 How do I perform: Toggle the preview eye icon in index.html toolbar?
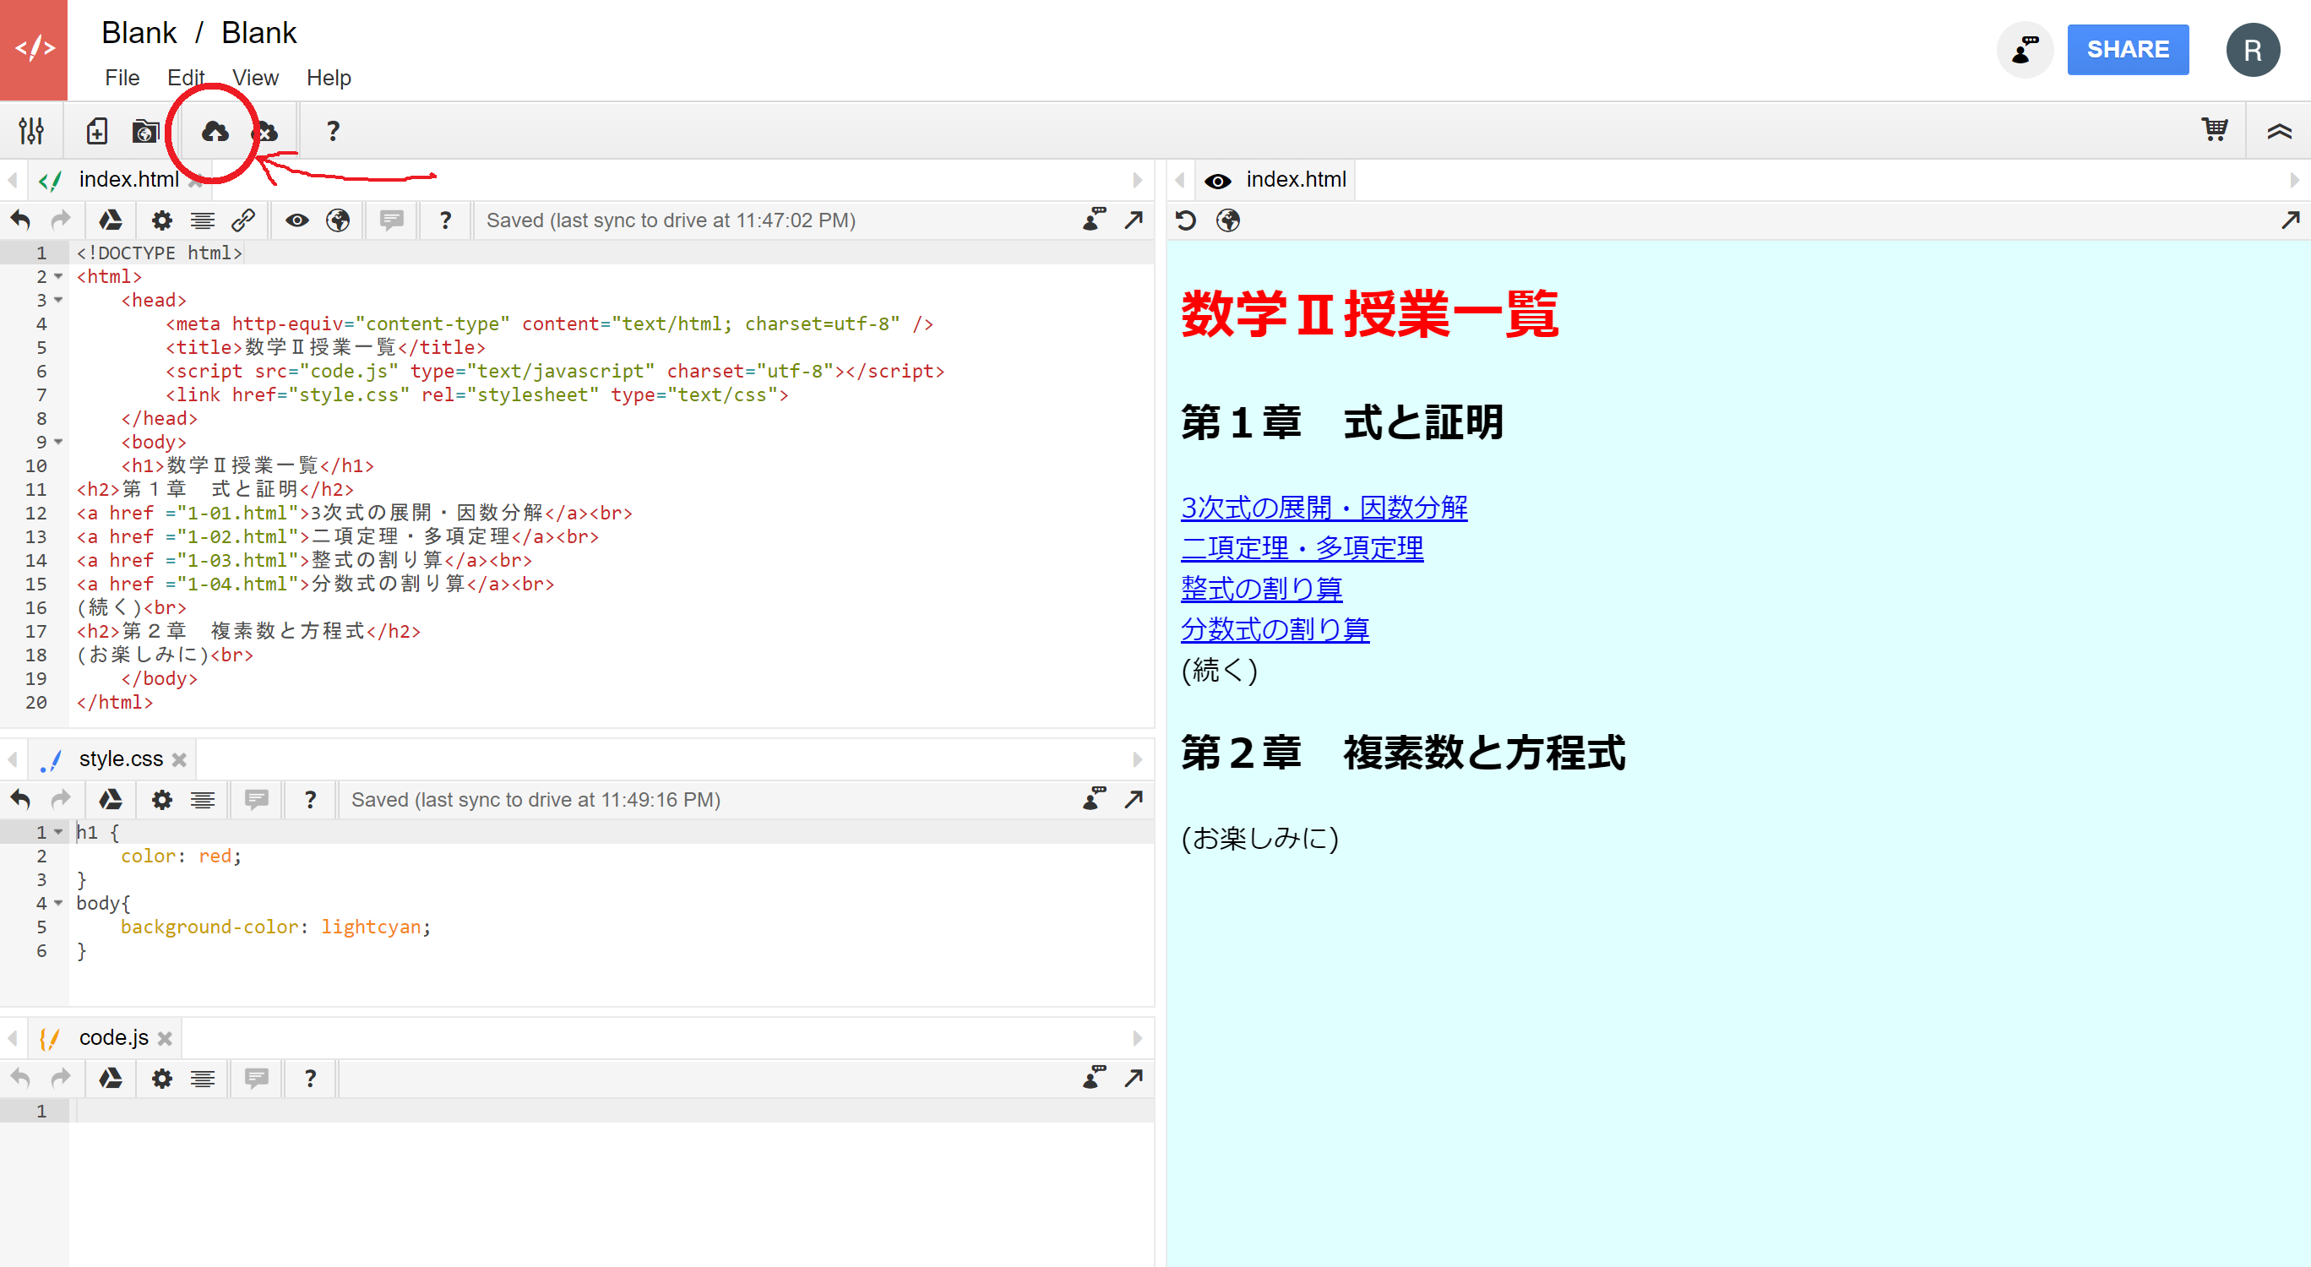pos(297,220)
